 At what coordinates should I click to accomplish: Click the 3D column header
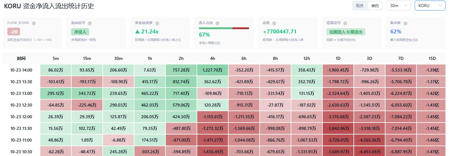click(x=369, y=58)
